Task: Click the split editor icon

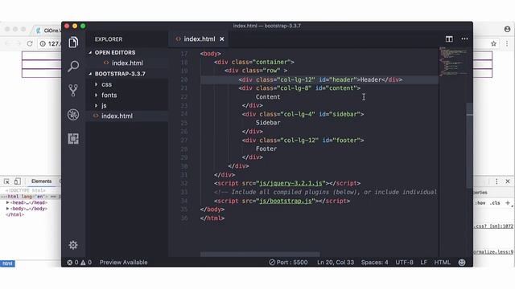Action: [449, 39]
